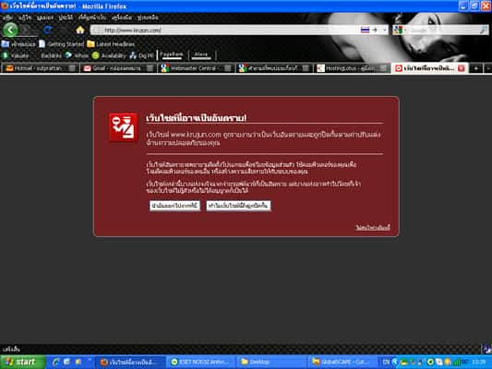The height and width of the screenshot is (369, 492).
Task: Go to the Home page icon
Action: pos(80,30)
